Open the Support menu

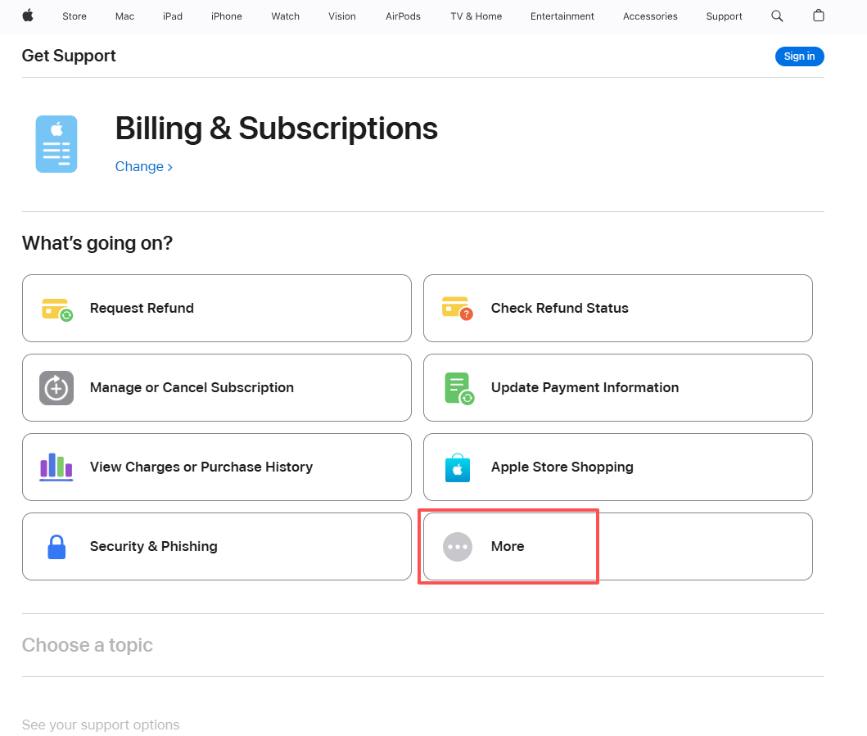click(725, 16)
